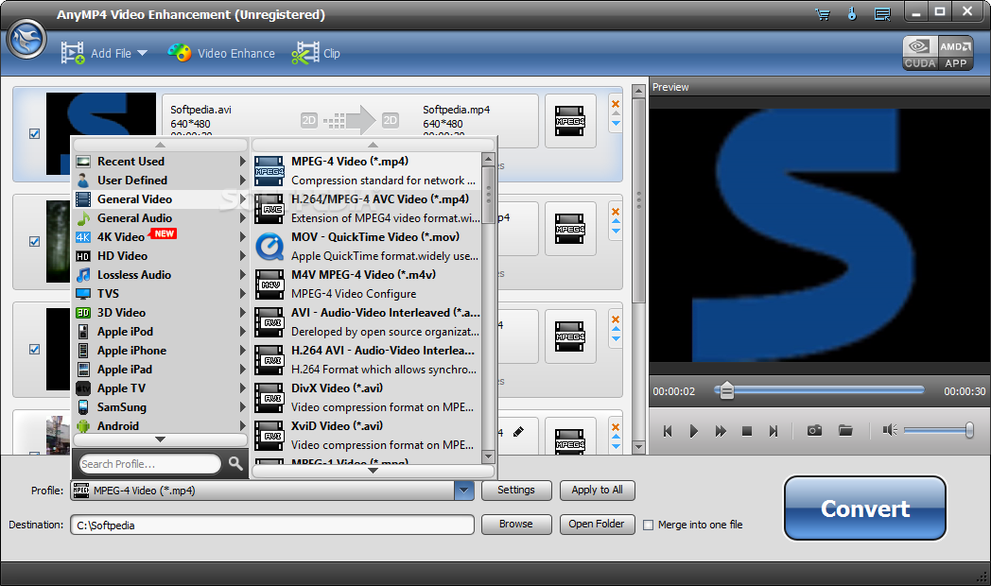Open the Profile dropdown arrow
The width and height of the screenshot is (991, 586).
pos(464,490)
